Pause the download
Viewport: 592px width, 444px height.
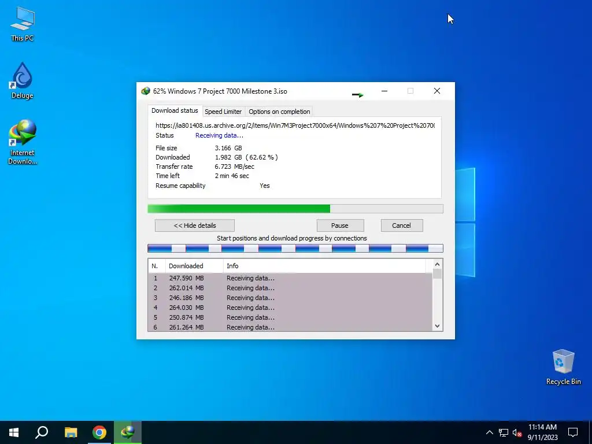point(340,225)
